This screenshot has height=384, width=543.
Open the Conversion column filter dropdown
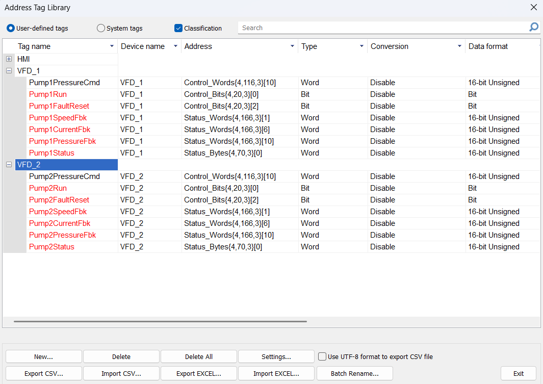coord(459,46)
